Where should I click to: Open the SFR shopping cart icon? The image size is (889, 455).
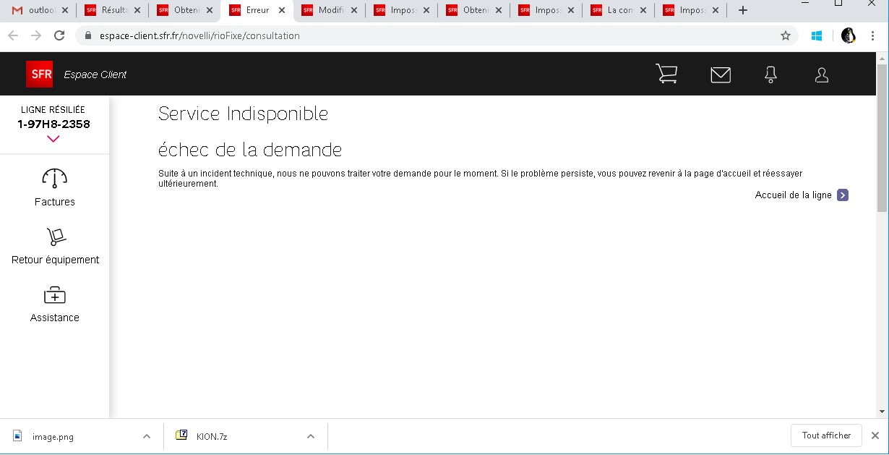coord(666,74)
